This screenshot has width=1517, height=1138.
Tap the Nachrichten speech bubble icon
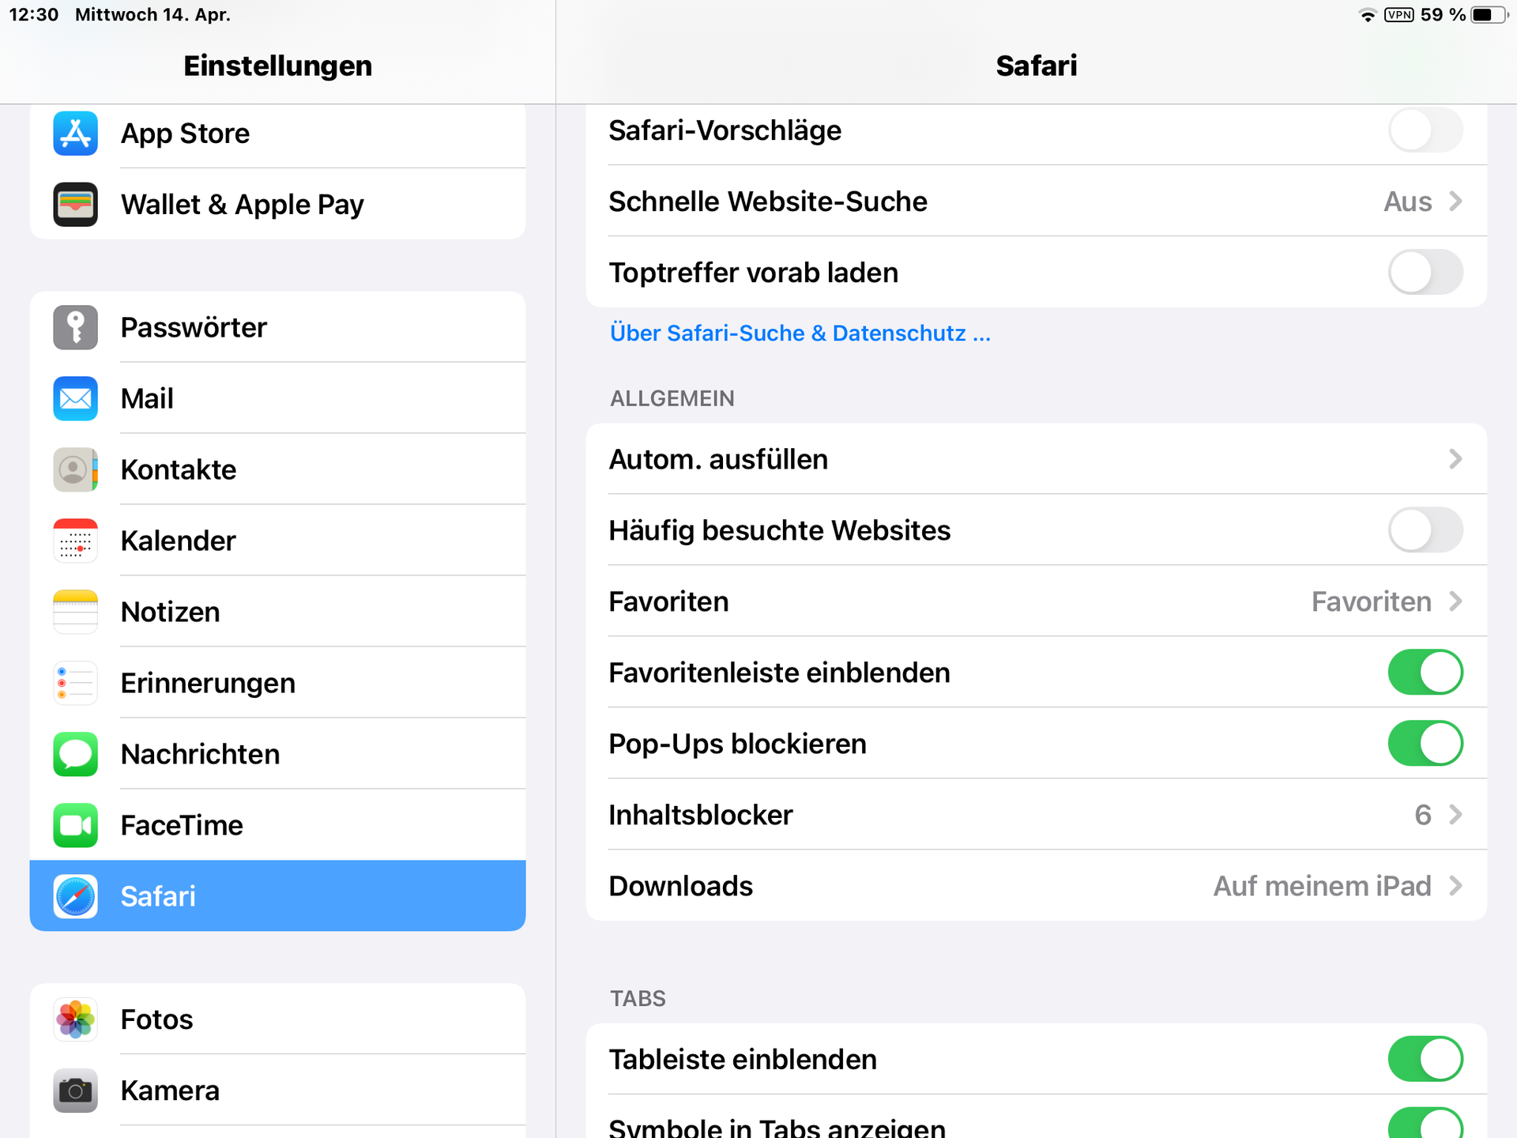(x=75, y=754)
